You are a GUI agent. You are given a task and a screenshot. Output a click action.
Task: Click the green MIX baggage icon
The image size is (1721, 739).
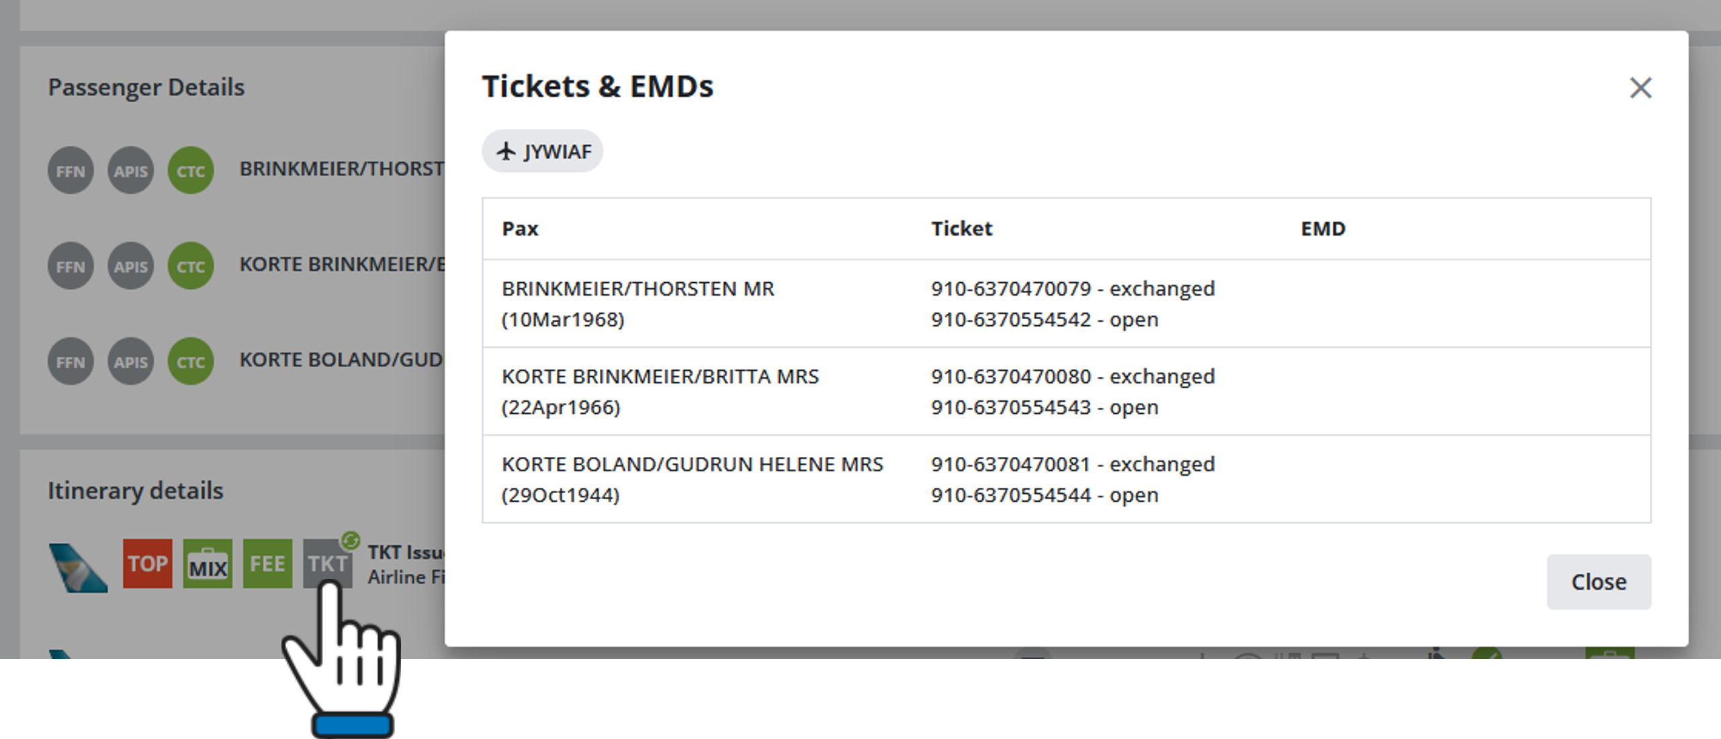[208, 564]
